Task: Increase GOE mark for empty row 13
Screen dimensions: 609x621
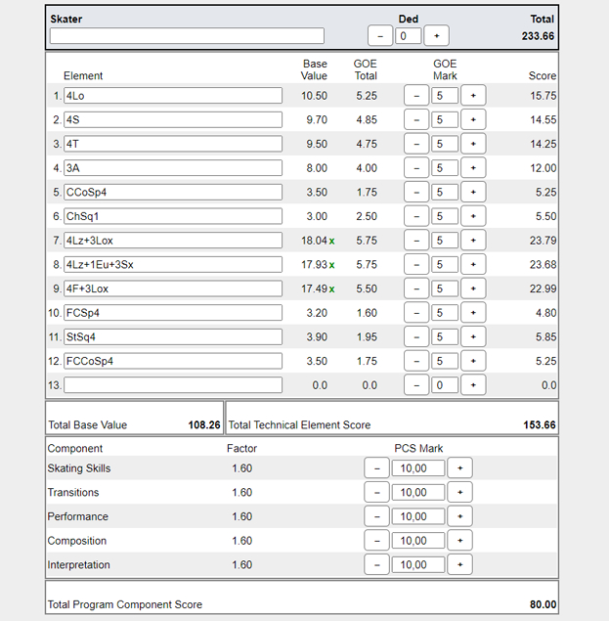Action: [x=473, y=385]
